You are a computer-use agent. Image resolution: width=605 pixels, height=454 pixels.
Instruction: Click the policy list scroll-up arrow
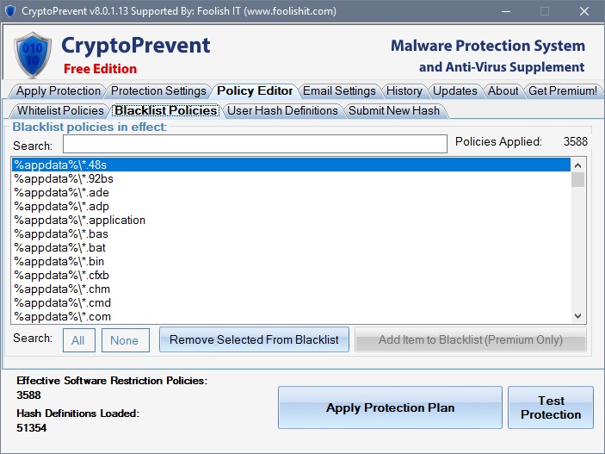[x=577, y=165]
